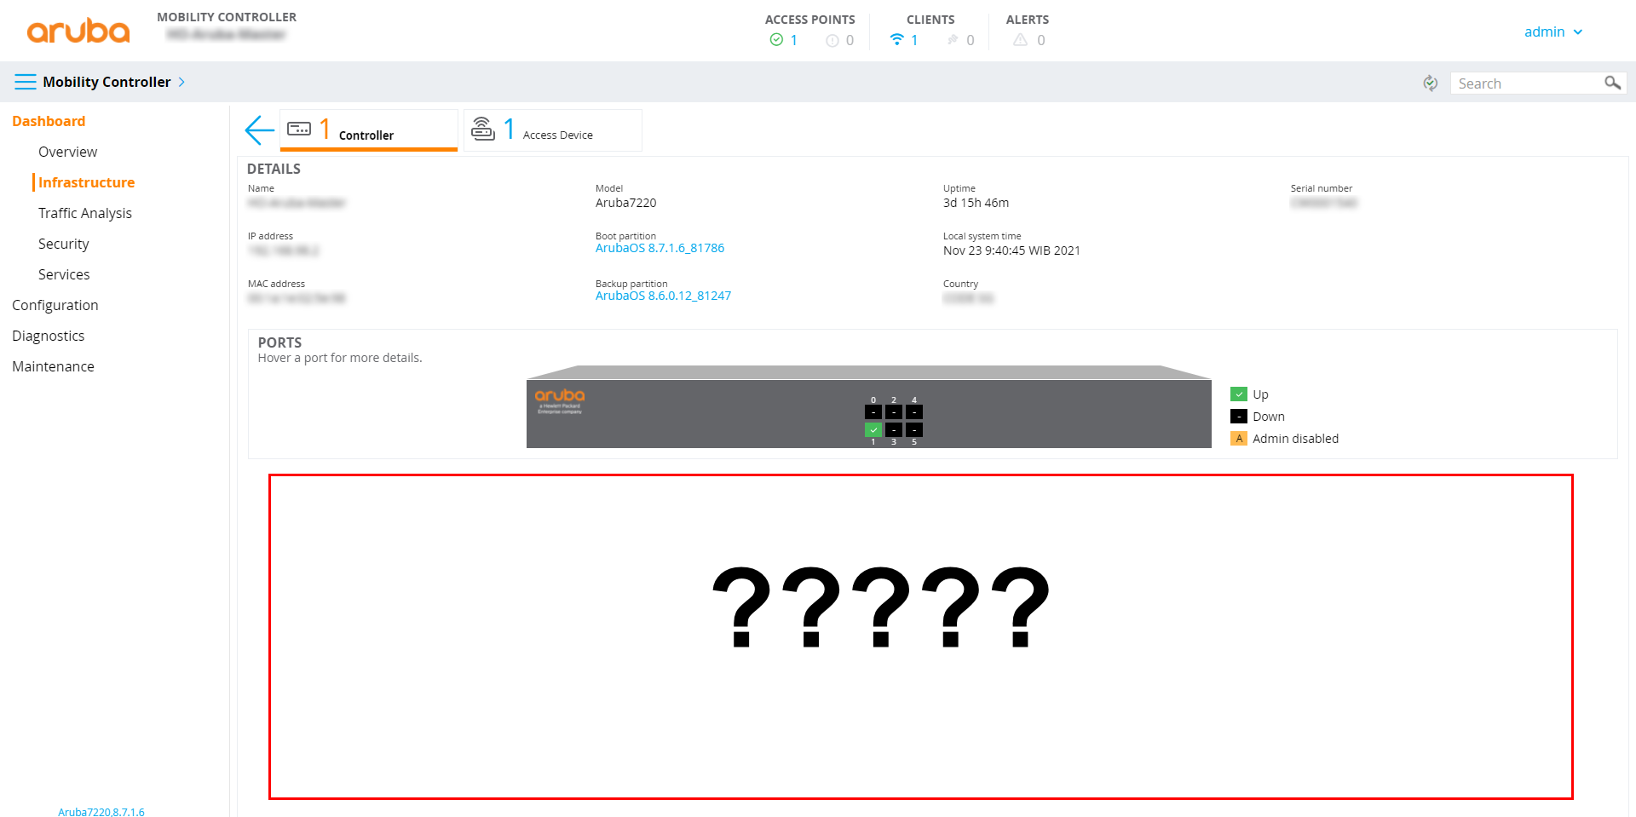Open the Maintenance section
The image size is (1636, 817).
pyautogui.click(x=53, y=366)
